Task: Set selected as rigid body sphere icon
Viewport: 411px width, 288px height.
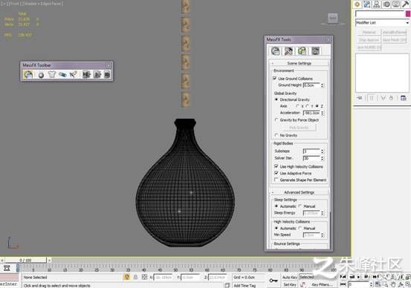Action: (41, 75)
